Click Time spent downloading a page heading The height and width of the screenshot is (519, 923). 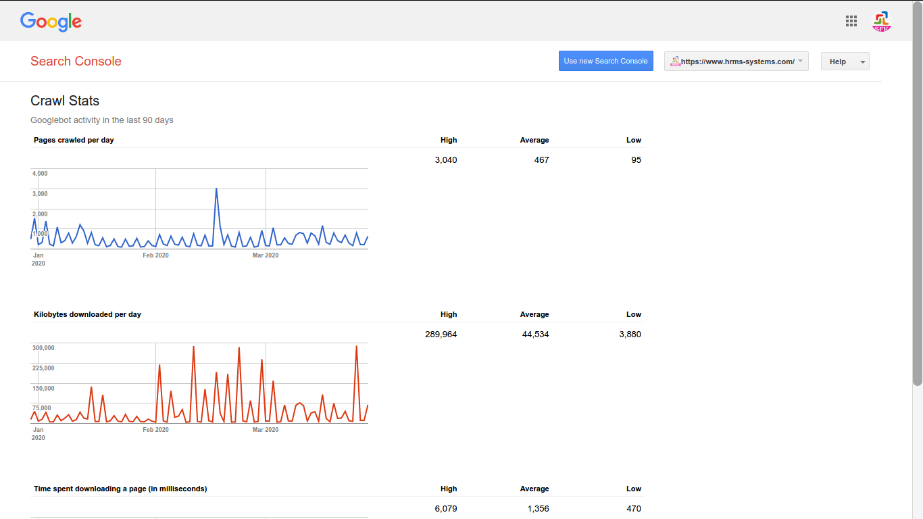pos(120,489)
